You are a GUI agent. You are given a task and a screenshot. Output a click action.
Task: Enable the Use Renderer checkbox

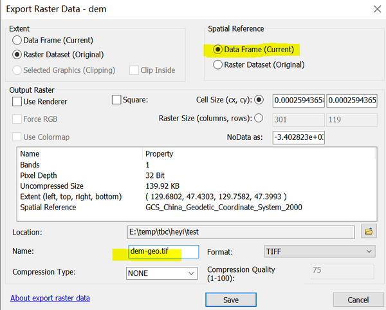(x=17, y=101)
